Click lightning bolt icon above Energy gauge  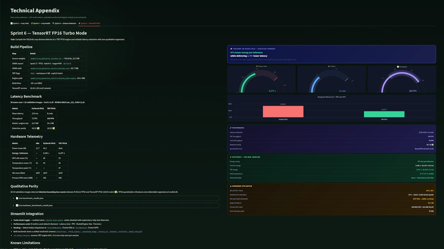257,66
